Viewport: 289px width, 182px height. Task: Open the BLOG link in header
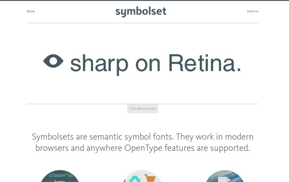[x=31, y=12]
